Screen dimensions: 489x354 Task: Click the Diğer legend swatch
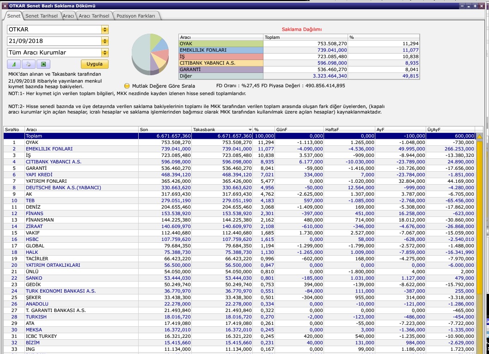pos(221,76)
